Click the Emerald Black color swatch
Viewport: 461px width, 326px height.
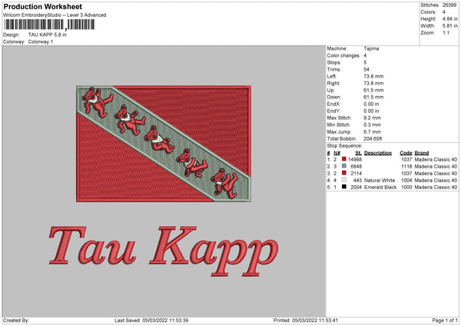point(344,187)
